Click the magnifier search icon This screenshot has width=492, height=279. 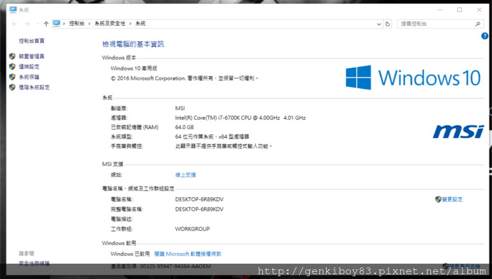pyautogui.click(x=478, y=24)
